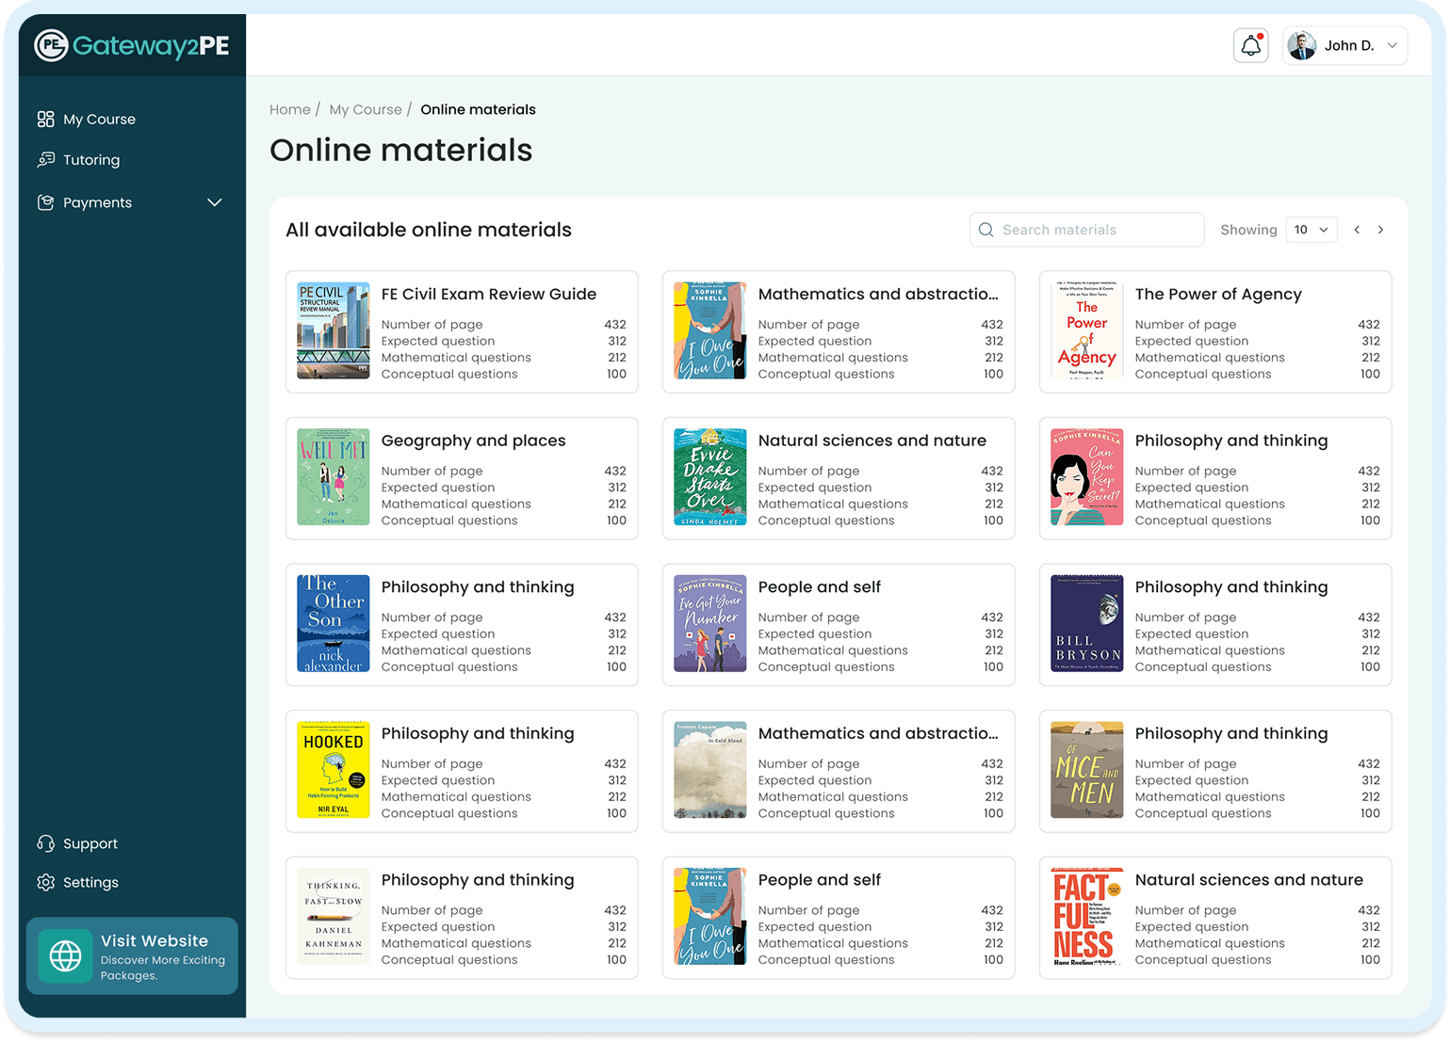Click the notification bell icon
This screenshot has width=1450, height=1042.
1250,45
